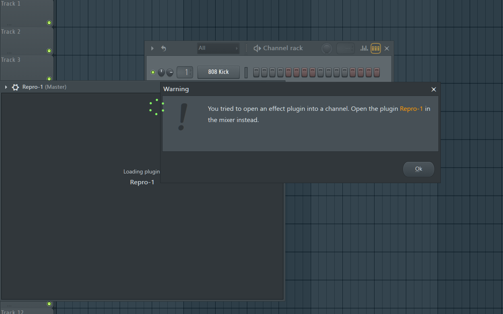
Task: Click the Warning dialog title
Action: pyautogui.click(x=176, y=89)
